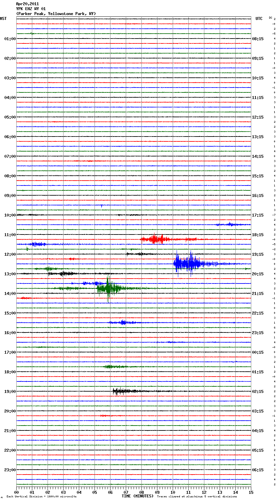The height and width of the screenshot is (501, 277).
Task: Click minute 10 on the bottom axis
Action: pyautogui.click(x=173, y=492)
